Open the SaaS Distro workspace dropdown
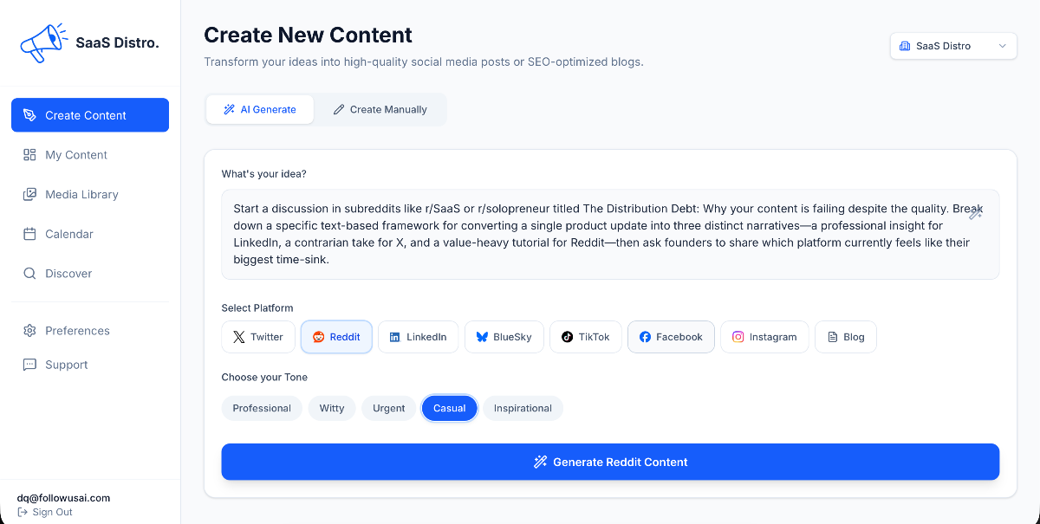 [x=953, y=45]
